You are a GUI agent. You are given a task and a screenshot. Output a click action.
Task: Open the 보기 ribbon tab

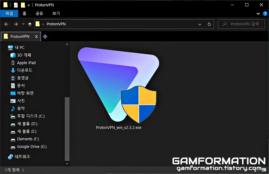56,13
